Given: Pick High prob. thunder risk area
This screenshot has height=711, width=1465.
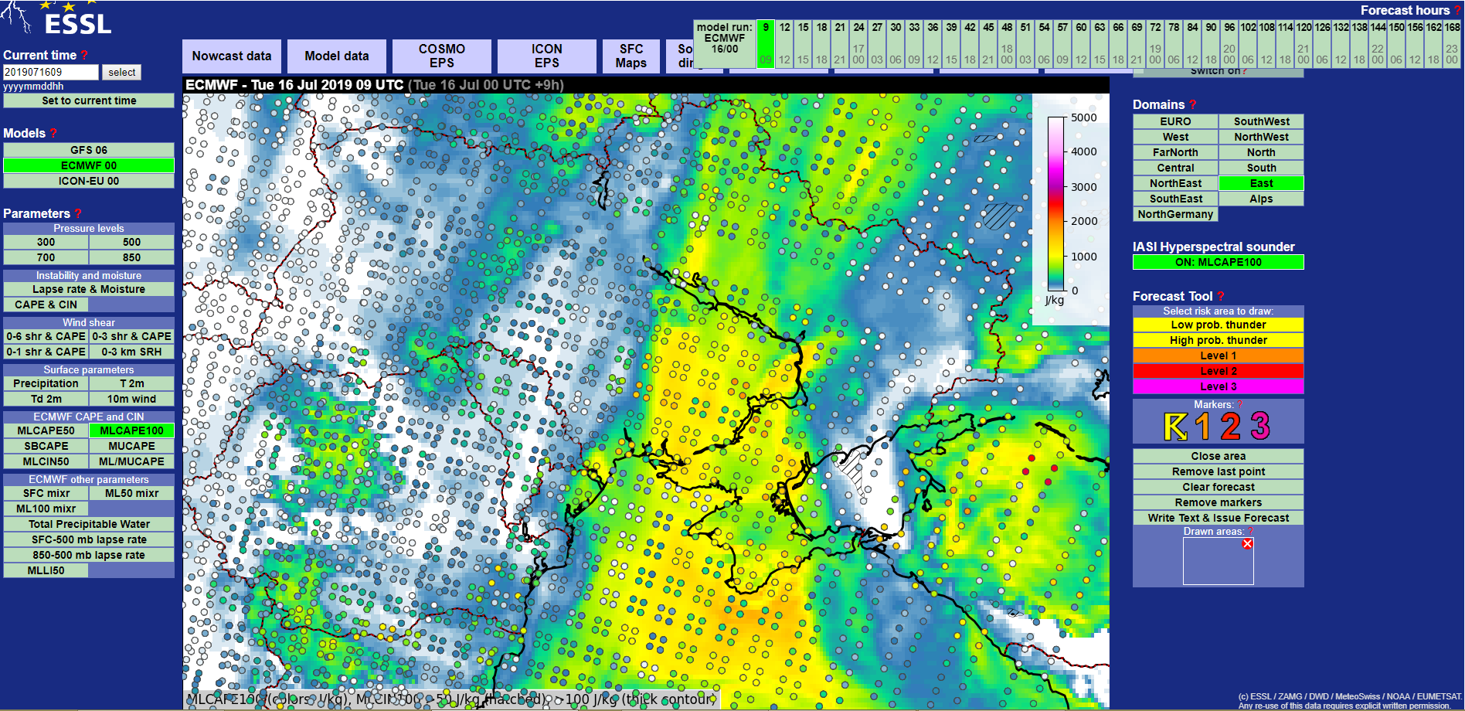Looking at the screenshot, I should (1219, 340).
